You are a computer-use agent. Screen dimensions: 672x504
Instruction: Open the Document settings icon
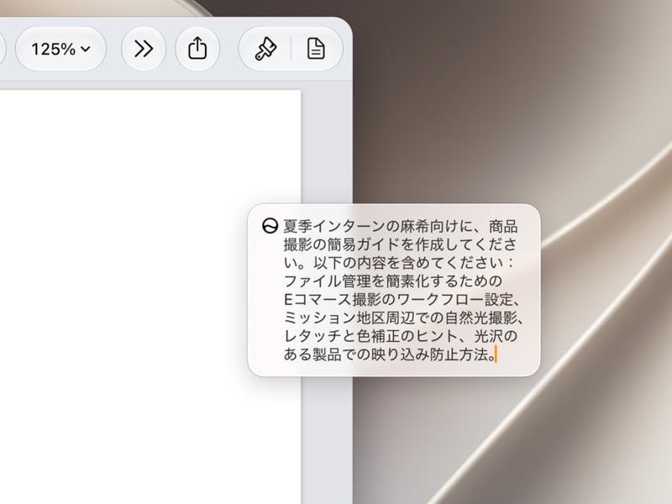tap(317, 49)
